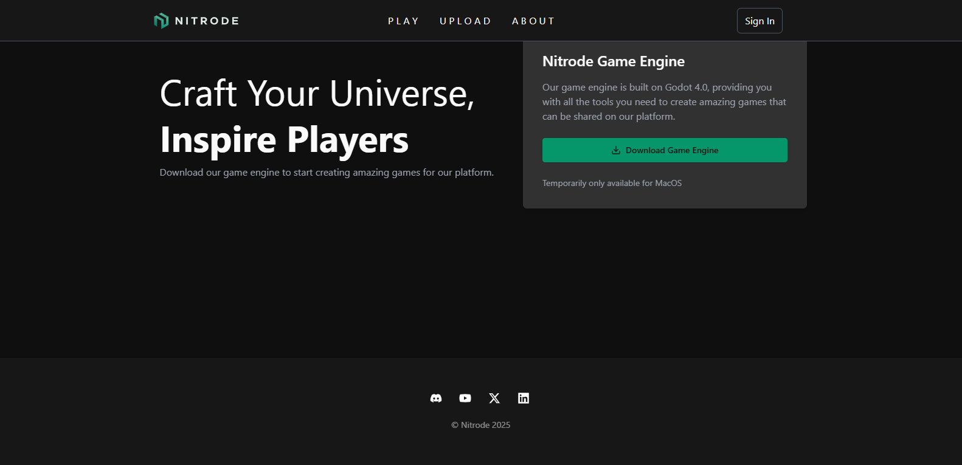The height and width of the screenshot is (465, 962).
Task: Click the 'Temporarily only available for MacOS' note
Action: (612, 183)
